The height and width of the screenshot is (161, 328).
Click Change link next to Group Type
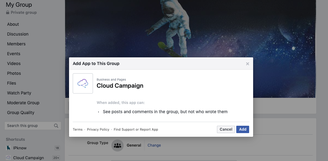(x=154, y=145)
